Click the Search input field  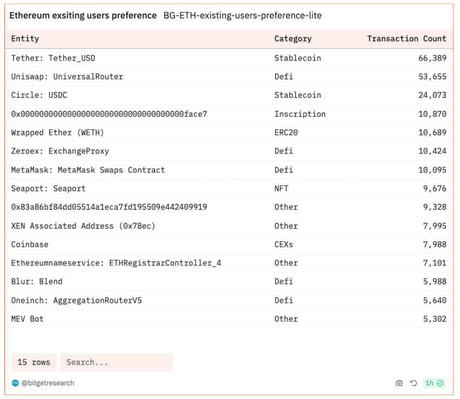tap(116, 362)
